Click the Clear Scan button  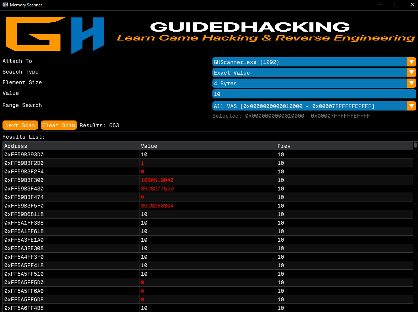pyautogui.click(x=59, y=125)
